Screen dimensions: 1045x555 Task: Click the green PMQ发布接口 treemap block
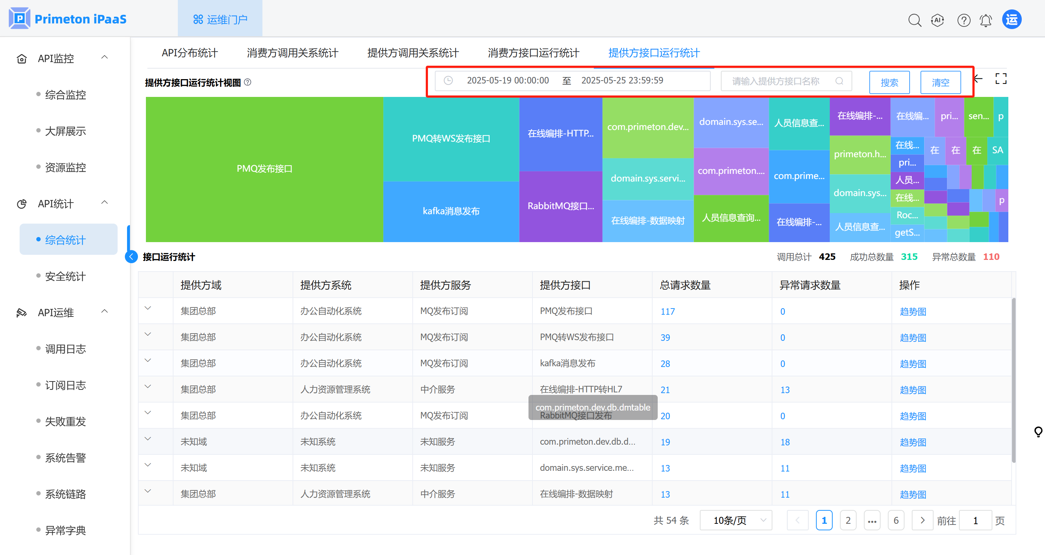[x=264, y=169]
